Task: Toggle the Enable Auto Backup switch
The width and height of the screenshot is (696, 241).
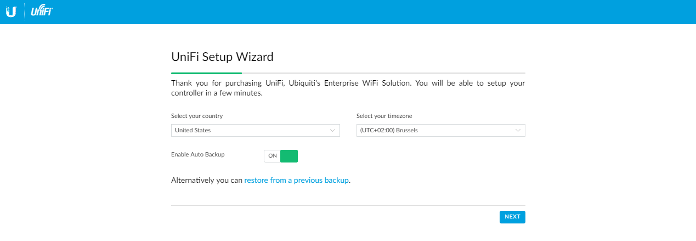Action: tap(281, 156)
